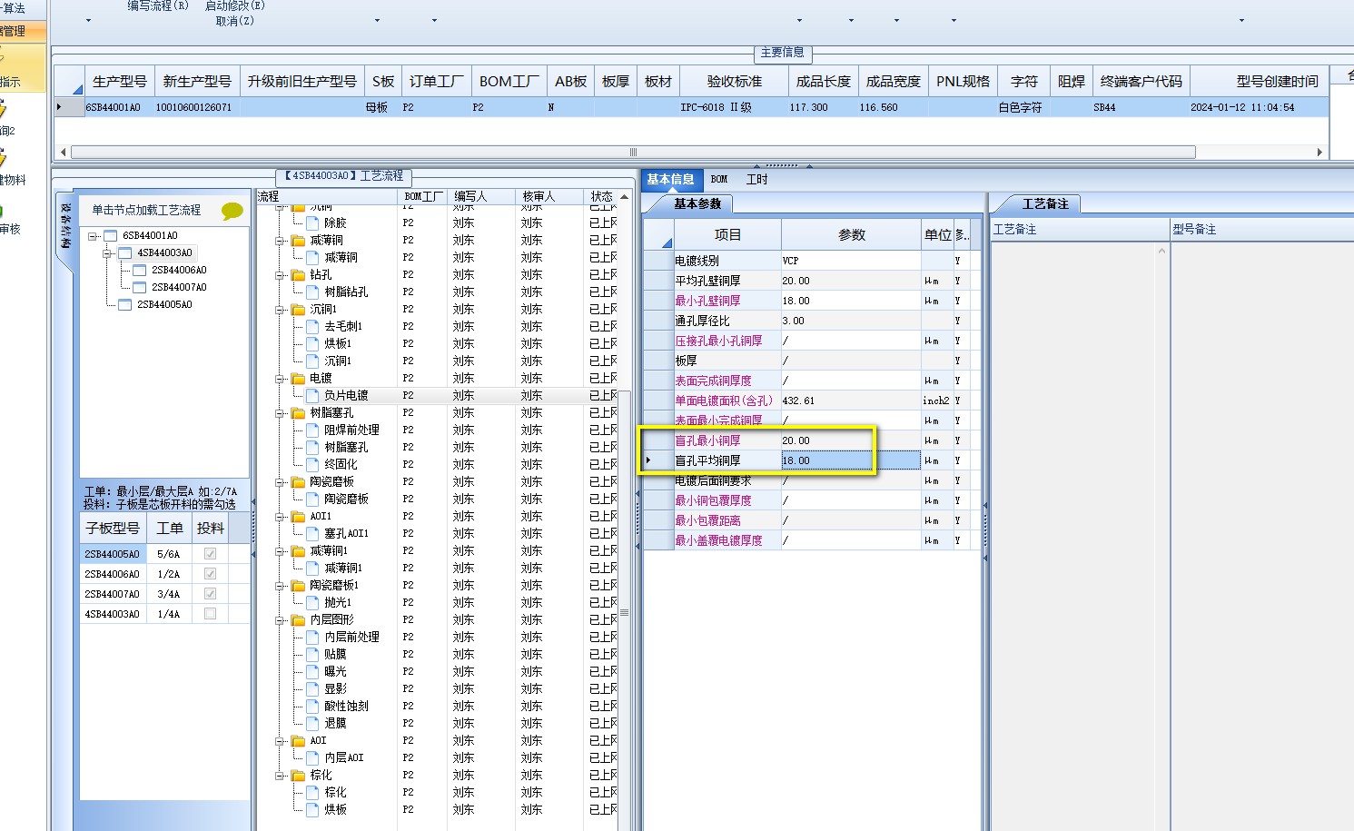Viewport: 1354px width, 831px height.
Task: Click the document icon beside 显影
Action: point(312,689)
